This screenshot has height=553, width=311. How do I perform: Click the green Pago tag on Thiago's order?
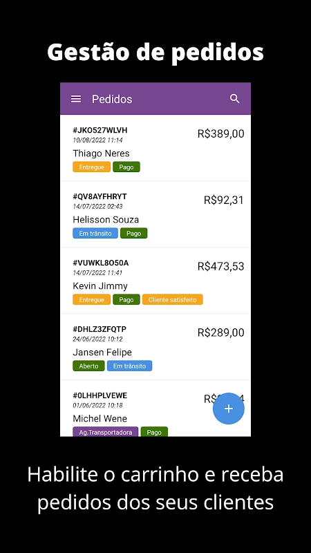coord(126,167)
